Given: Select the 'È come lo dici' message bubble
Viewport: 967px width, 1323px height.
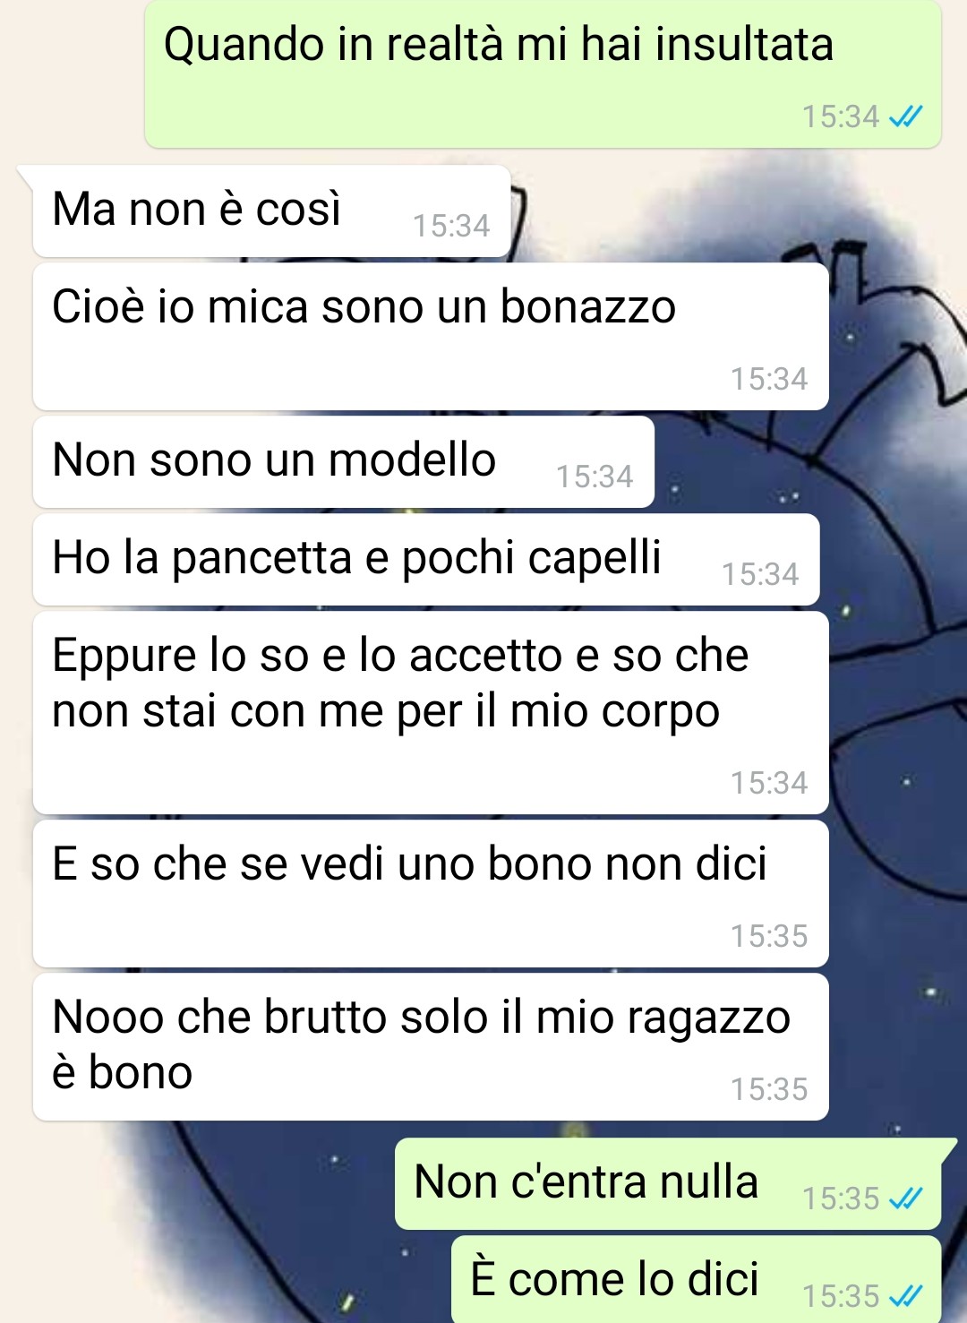Looking at the screenshot, I should click(x=696, y=1279).
